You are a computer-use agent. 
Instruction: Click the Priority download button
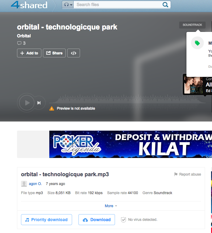point(47,220)
